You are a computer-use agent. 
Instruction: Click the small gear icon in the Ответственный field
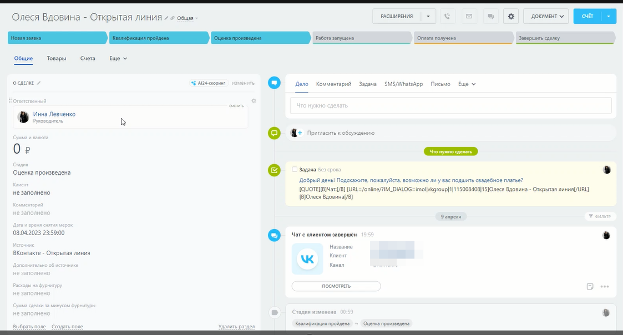tap(254, 101)
